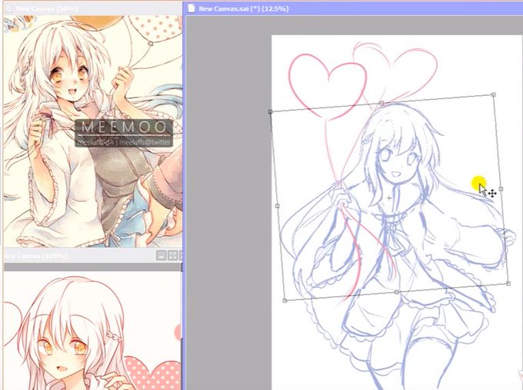523x390 pixels.
Task: Click the top-right transform corner handle
Action: point(493,94)
